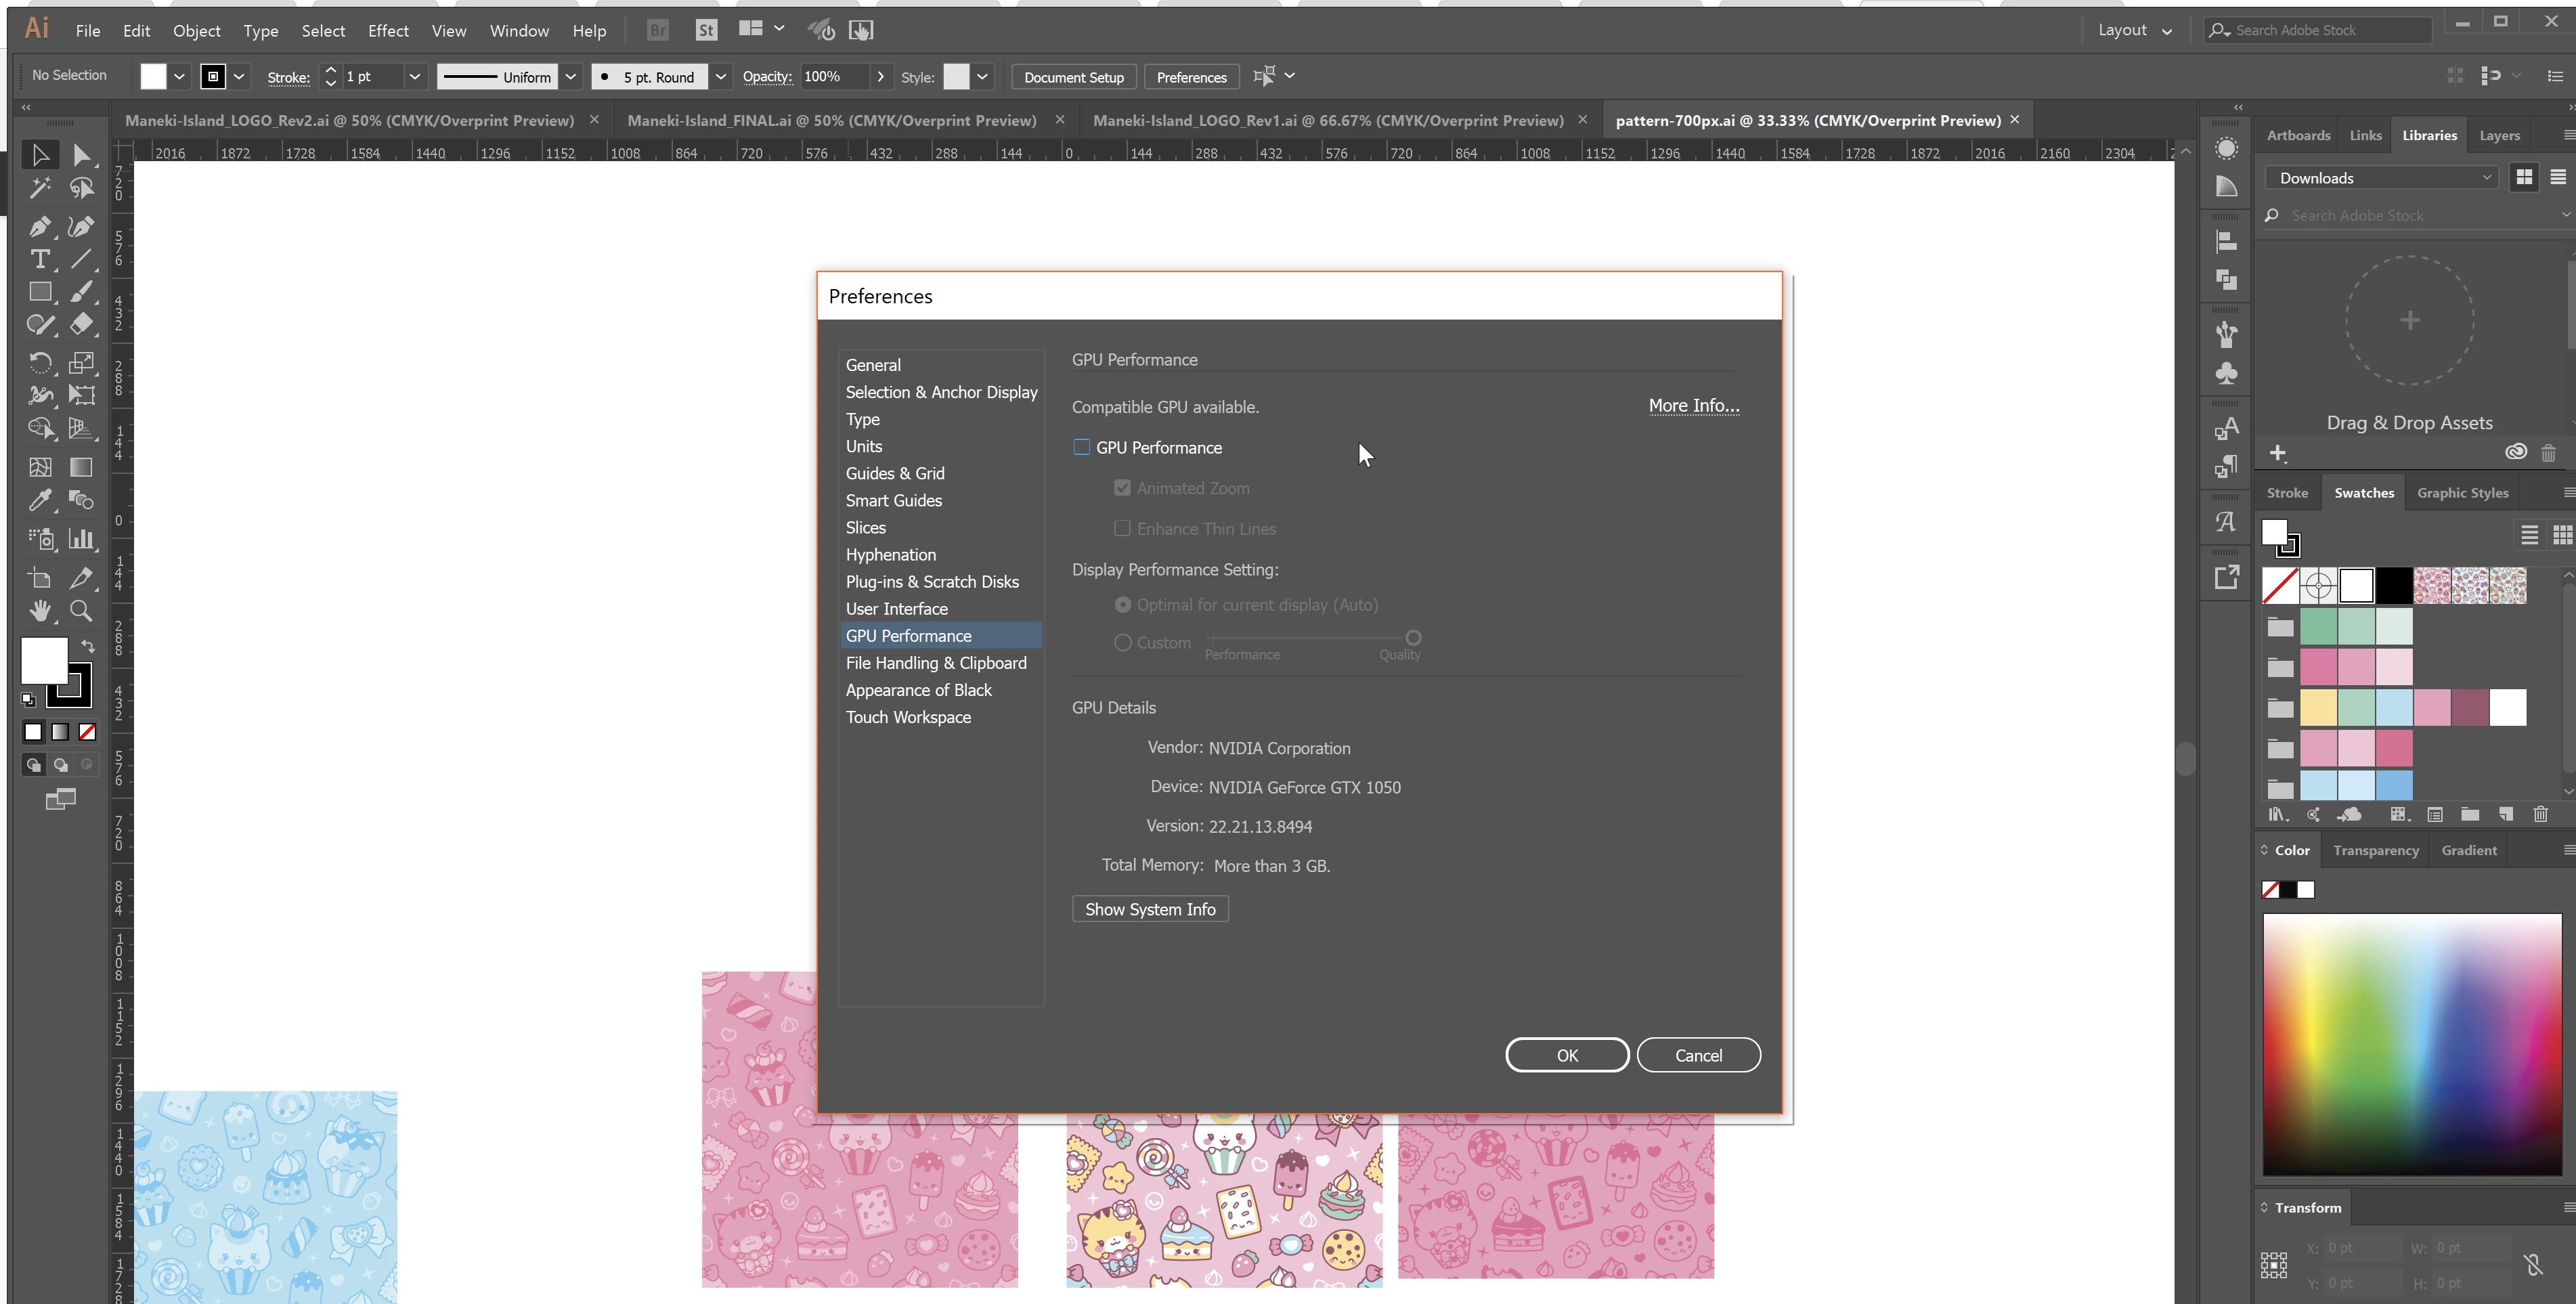Select the Custom display performance radio
The image size is (2576, 1304).
(1123, 643)
